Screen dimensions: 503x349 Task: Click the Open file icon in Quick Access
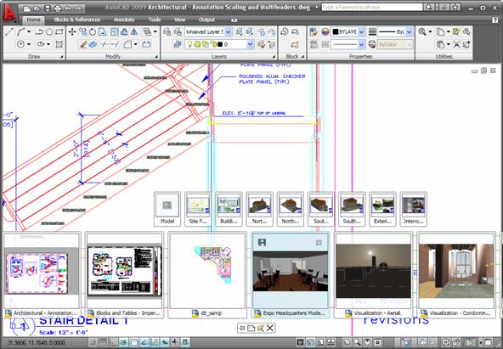point(37,8)
